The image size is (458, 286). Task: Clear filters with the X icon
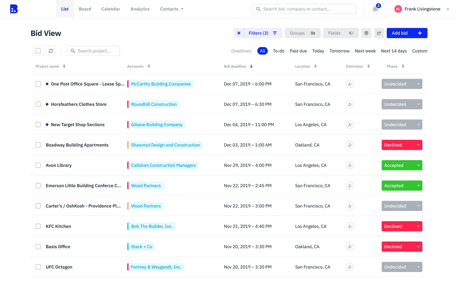pyautogui.click(x=239, y=33)
